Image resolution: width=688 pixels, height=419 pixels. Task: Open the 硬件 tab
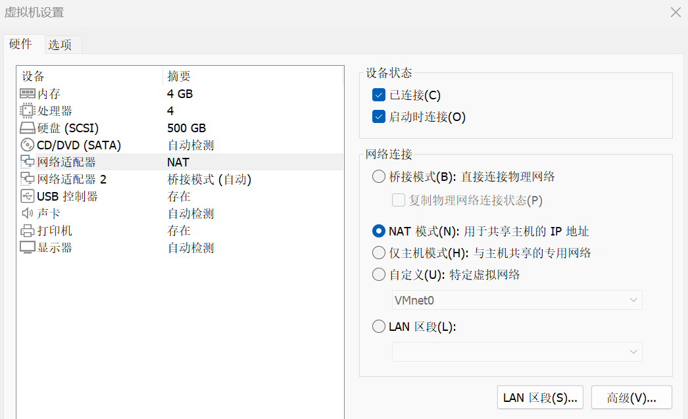20,44
